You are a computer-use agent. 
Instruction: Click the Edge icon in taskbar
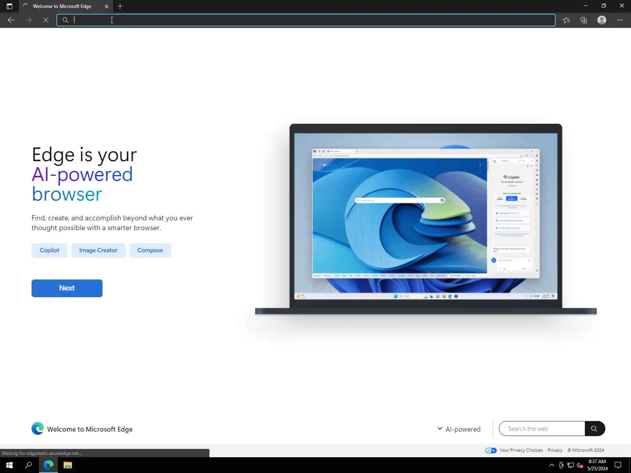[49, 465]
